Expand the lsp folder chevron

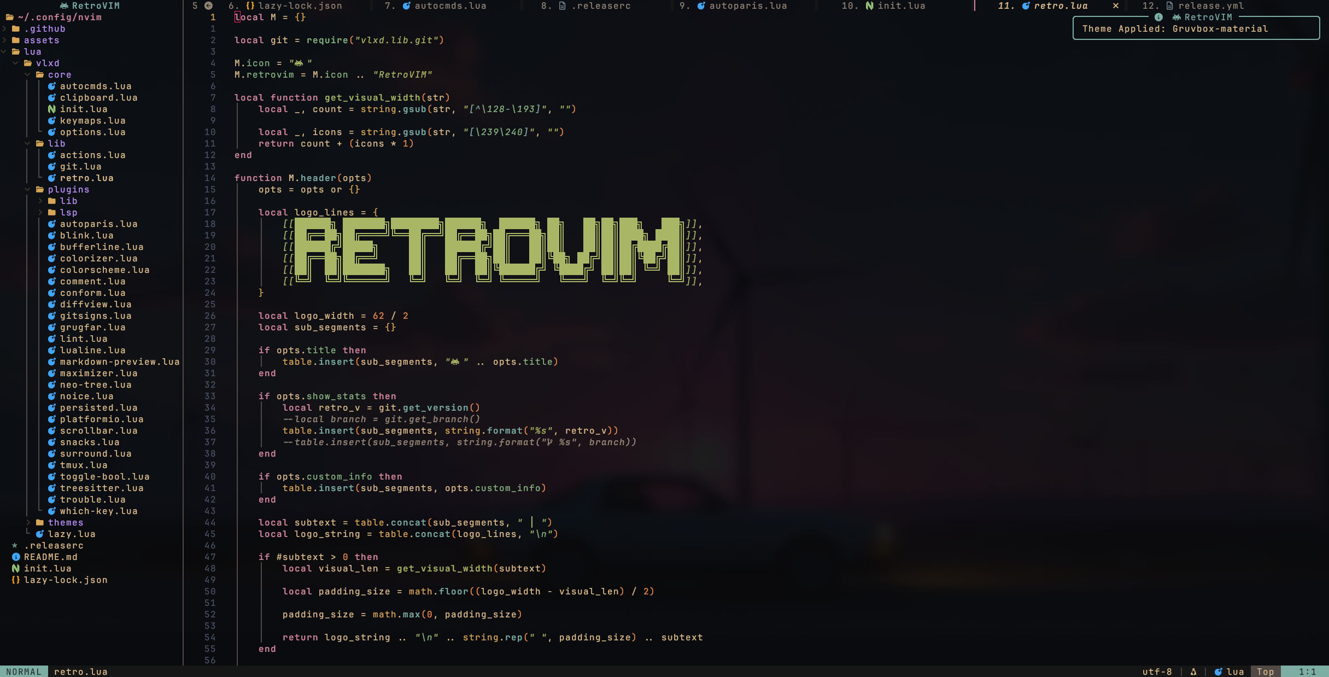point(40,212)
